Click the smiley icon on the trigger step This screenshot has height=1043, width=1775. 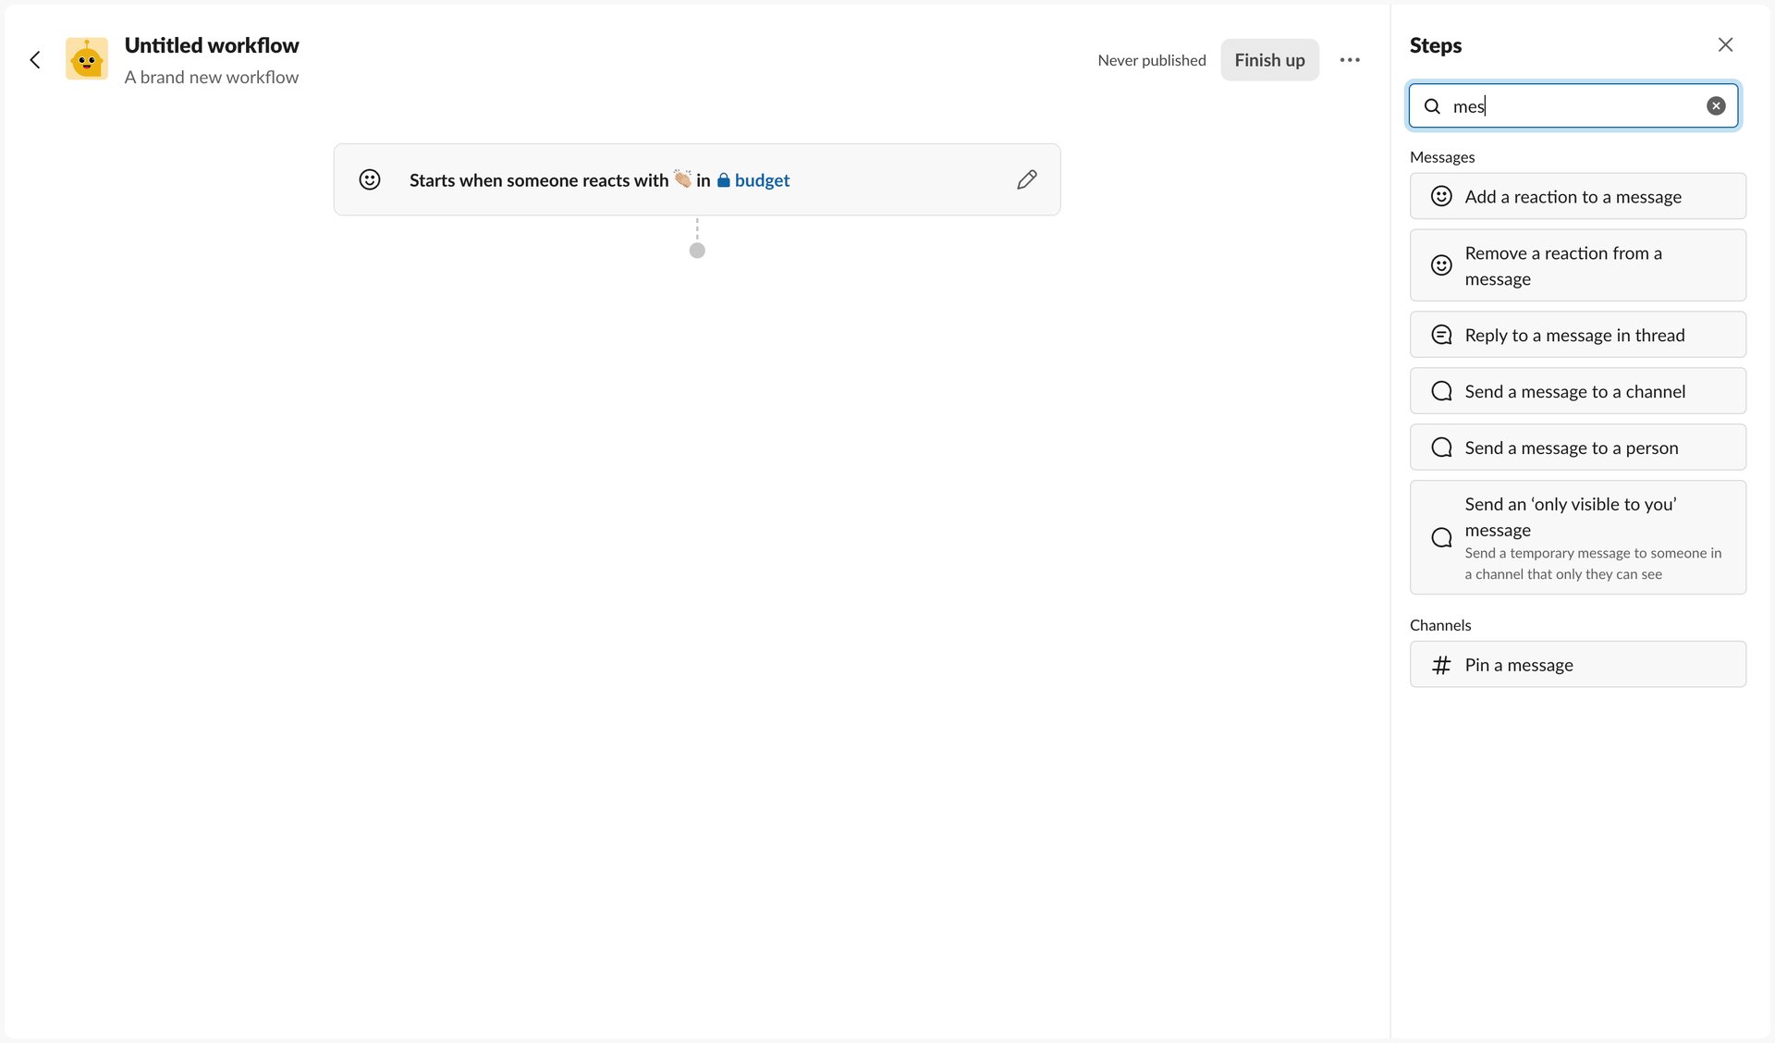coord(369,178)
